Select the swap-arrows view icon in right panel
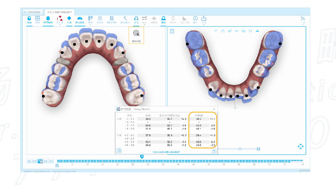The height and width of the screenshot is (189, 336). [230, 31]
